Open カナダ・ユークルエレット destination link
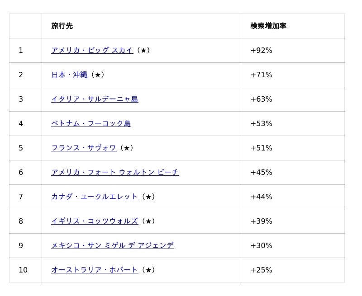 (95, 197)
